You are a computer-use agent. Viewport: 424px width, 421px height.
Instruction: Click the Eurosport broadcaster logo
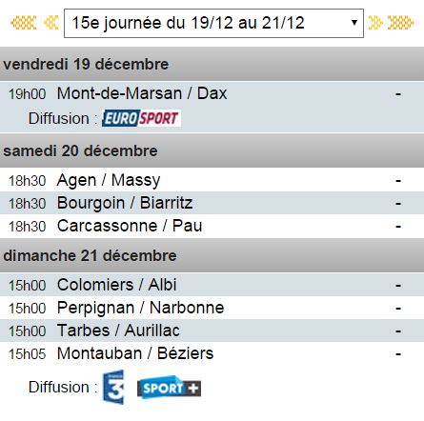pos(141,118)
